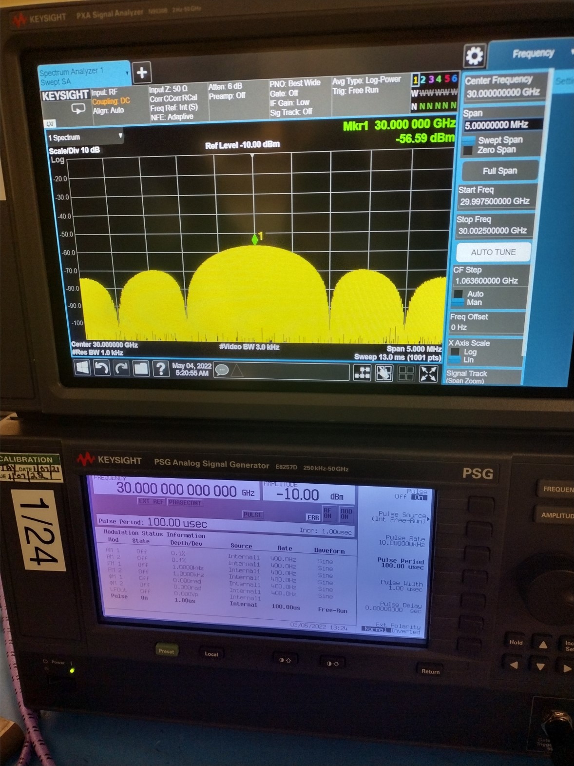Open the file folder icon in the control bar

pyautogui.click(x=141, y=369)
